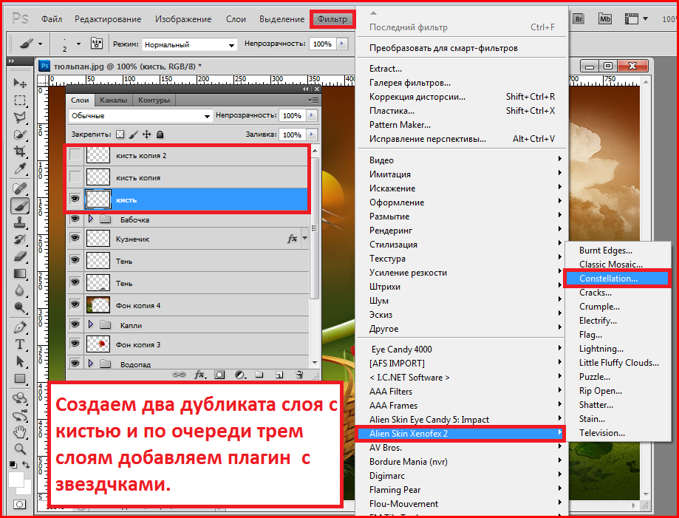Select the Dodge tool
The height and width of the screenshot is (518, 679).
(19, 307)
